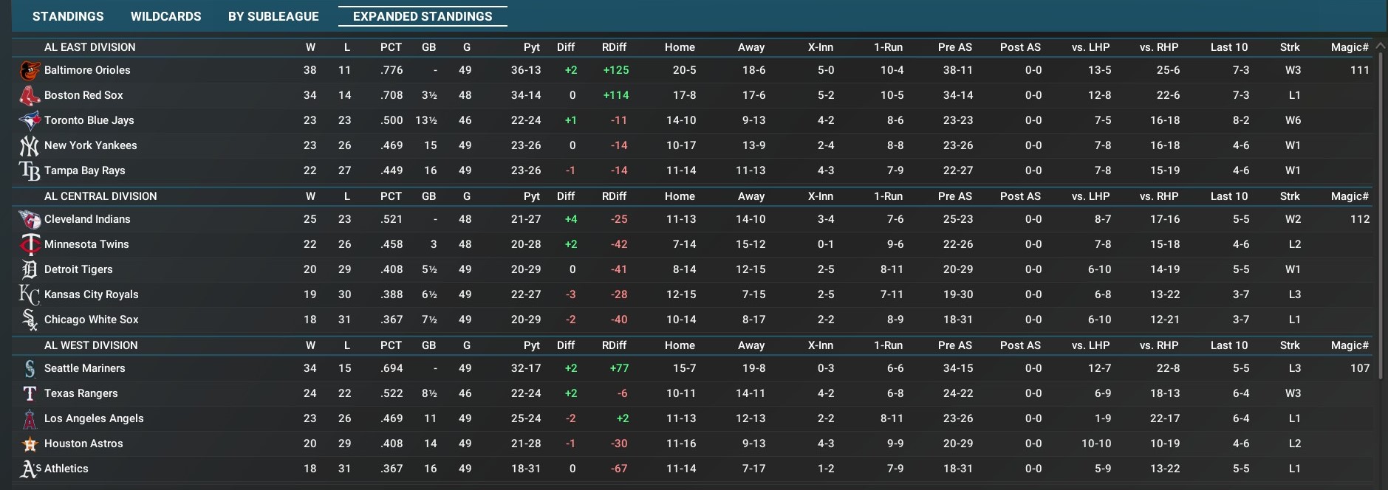Click the Seattle Mariners logo icon
The width and height of the screenshot is (1388, 490).
click(x=30, y=368)
